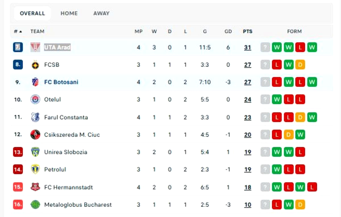341x217 pixels.
Task: Click the Farul Constanta club crest
Action: [35, 117]
